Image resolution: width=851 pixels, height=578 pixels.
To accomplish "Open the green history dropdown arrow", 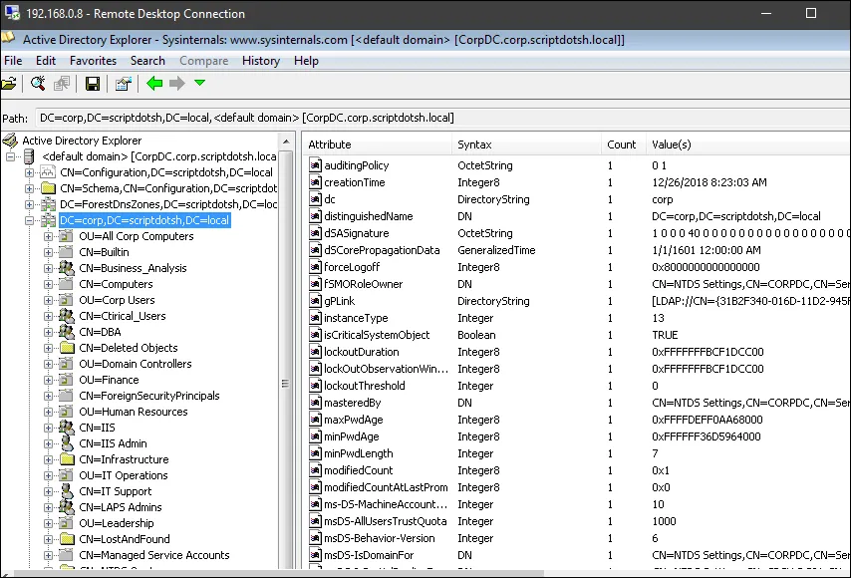I will pos(199,83).
